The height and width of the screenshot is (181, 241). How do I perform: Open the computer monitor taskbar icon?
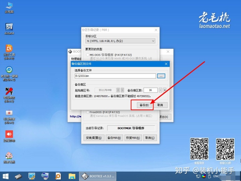point(32,176)
